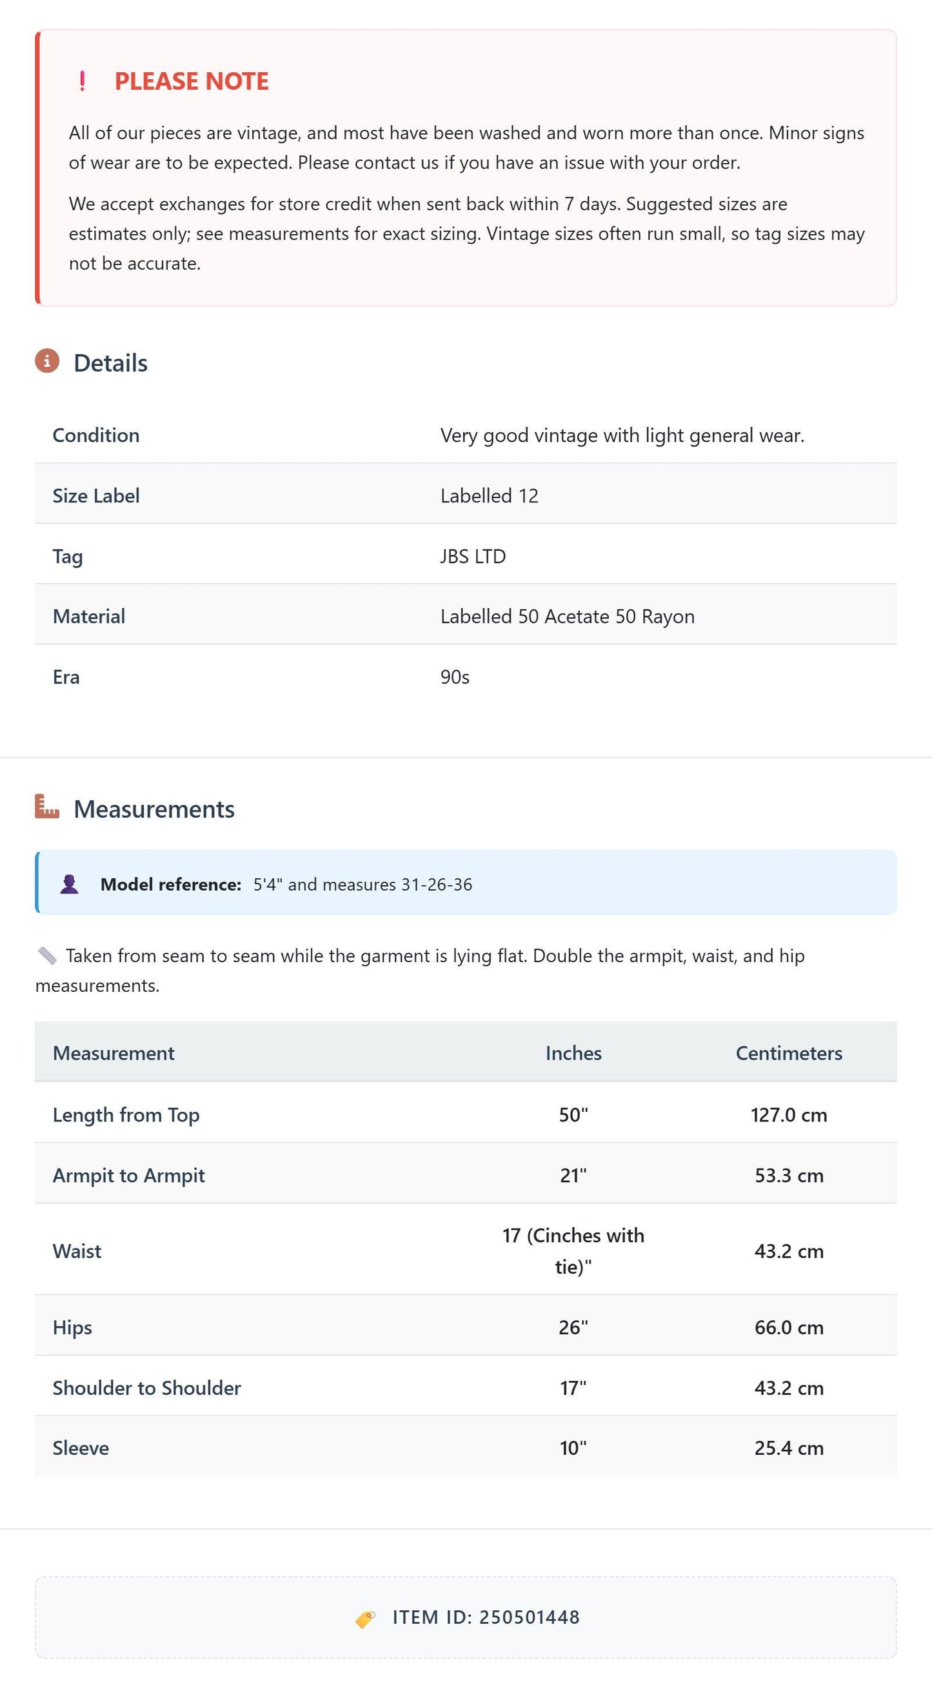Click the yellow tag icon beside Item ID

[x=365, y=1618]
